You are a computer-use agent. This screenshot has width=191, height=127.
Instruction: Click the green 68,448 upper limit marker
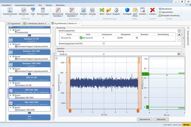tap(145, 74)
